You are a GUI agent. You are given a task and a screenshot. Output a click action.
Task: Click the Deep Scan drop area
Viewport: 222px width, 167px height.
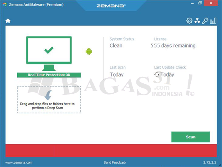[49, 100]
